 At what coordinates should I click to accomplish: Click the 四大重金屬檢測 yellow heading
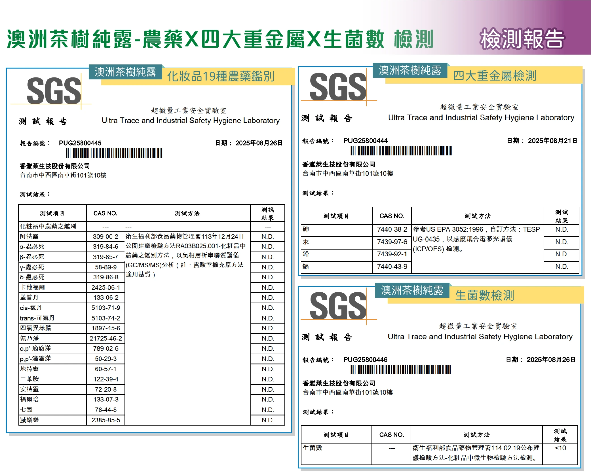[494, 76]
